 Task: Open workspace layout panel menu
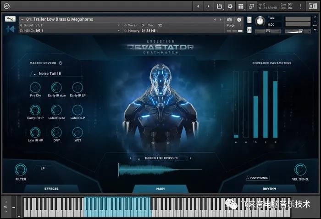pyautogui.click(x=241, y=6)
